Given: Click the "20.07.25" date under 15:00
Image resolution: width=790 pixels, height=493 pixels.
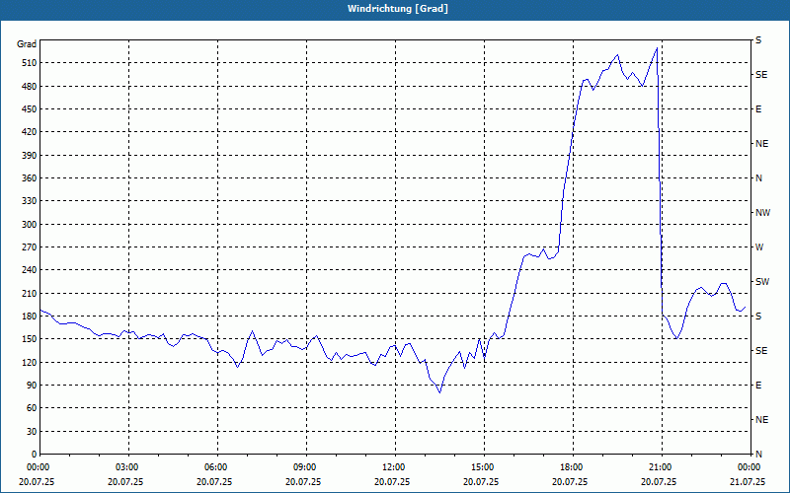Looking at the screenshot, I should click(481, 482).
